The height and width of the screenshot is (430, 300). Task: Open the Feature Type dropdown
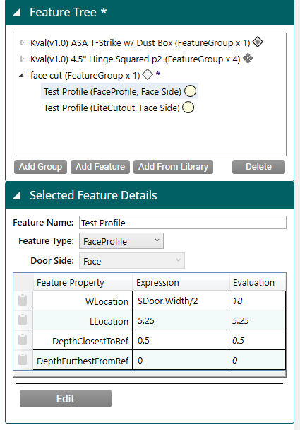click(121, 241)
